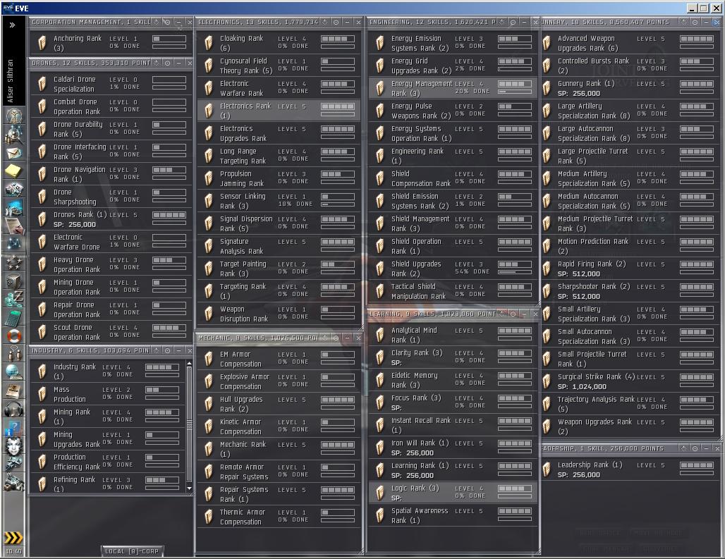Open the EVE mail envelope icon
725x559 pixels.
click(14, 152)
